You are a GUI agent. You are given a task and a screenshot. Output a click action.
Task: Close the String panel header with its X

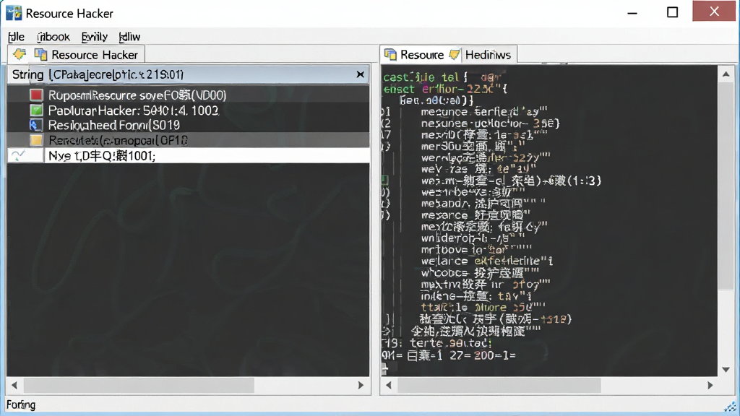[360, 74]
